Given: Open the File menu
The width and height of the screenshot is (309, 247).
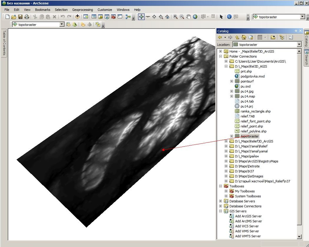Looking at the screenshot, I should 7,10.
